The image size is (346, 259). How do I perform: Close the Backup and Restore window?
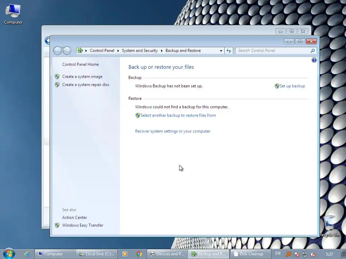(x=311, y=41)
